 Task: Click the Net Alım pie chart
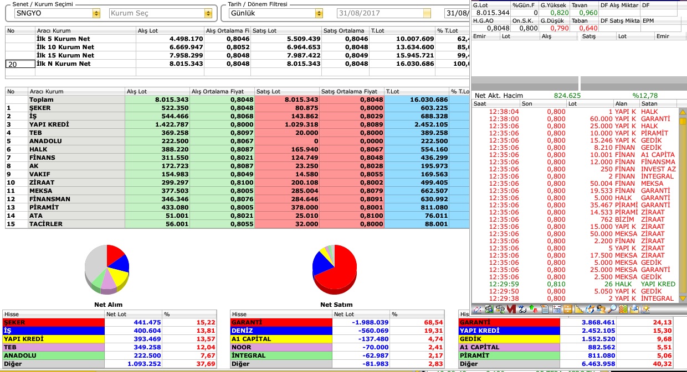coord(107,269)
